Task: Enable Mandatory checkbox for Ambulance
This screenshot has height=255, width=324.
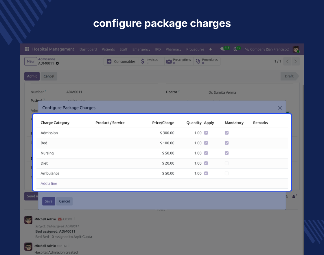Action: [227, 174]
